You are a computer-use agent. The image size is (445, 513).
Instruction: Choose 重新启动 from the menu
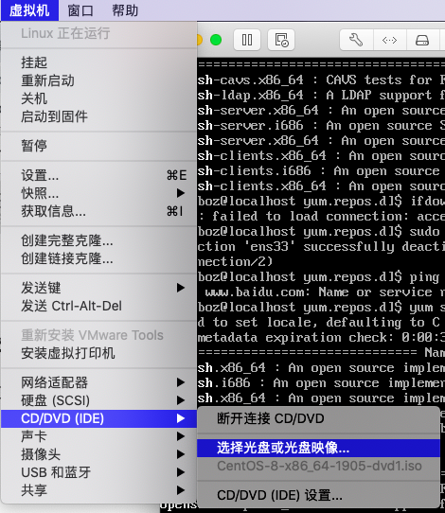click(x=98, y=80)
